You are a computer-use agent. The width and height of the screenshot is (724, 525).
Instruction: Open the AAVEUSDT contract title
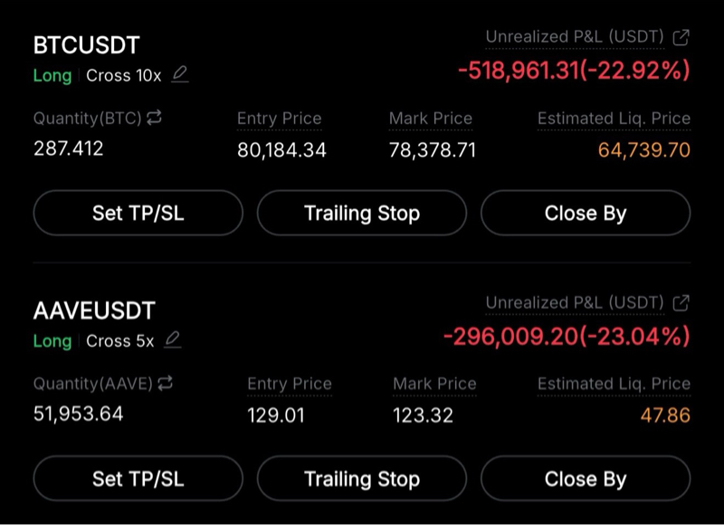click(94, 310)
